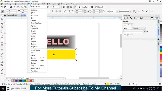Select the Text tool
Image resolution: width=162 pixels, height=91 pixels.
coord(2,50)
